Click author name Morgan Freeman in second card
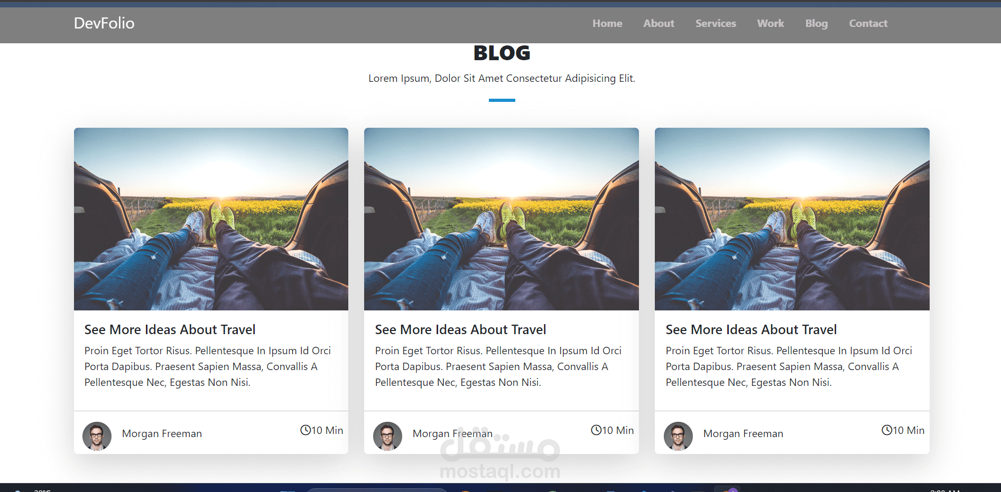 coord(452,433)
